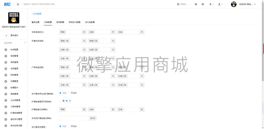Click the gear icon beside 文章管理
This screenshot has height=129, width=264.
point(6,81)
